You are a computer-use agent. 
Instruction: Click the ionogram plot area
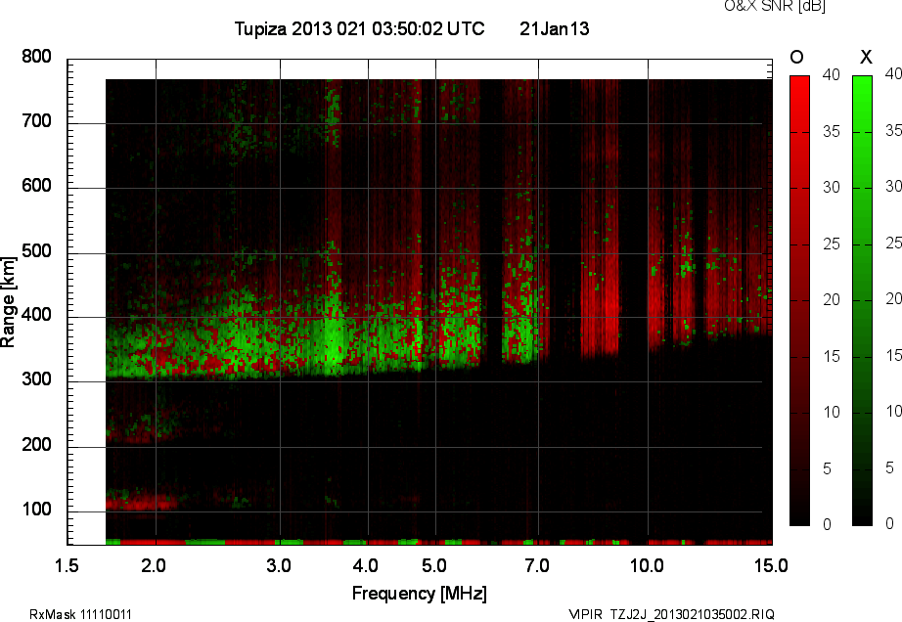pos(420,302)
